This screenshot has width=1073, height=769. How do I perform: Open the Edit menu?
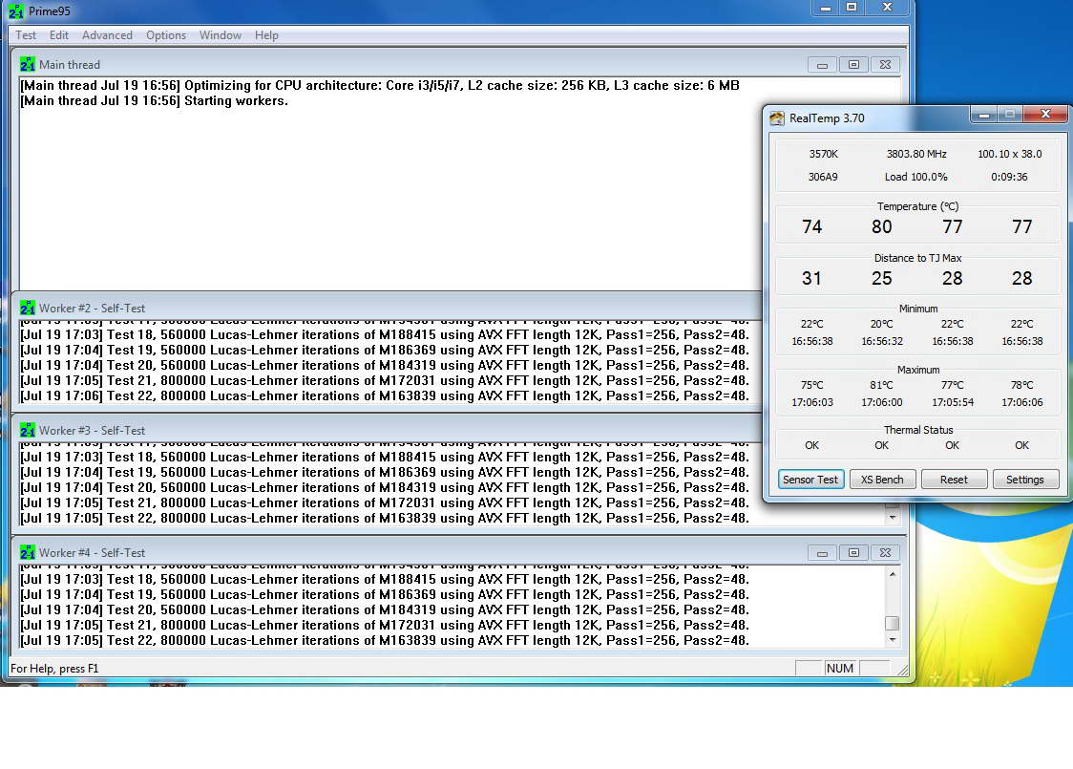(x=59, y=35)
